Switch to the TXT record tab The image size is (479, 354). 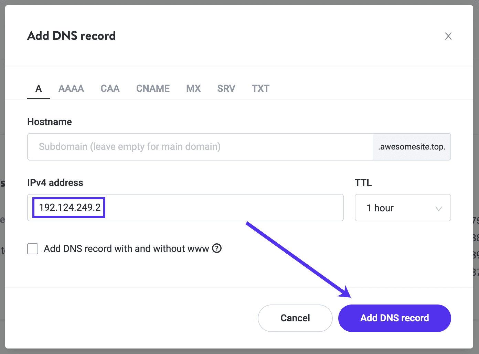pyautogui.click(x=260, y=88)
